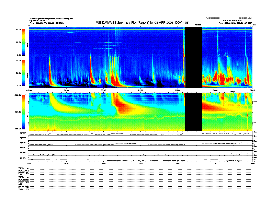Click the 12:00 label under the RAD1 panel
The width and height of the screenshot is (272, 210).
tap(140, 90)
